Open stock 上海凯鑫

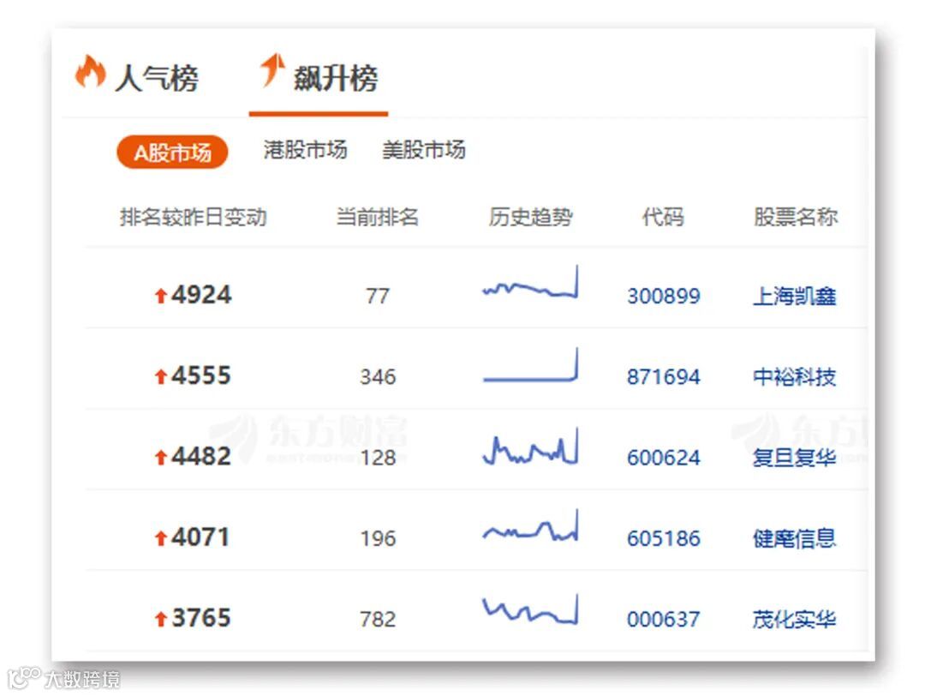click(x=794, y=296)
